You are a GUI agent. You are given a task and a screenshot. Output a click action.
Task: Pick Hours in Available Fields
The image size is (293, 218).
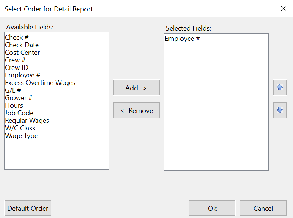14,105
